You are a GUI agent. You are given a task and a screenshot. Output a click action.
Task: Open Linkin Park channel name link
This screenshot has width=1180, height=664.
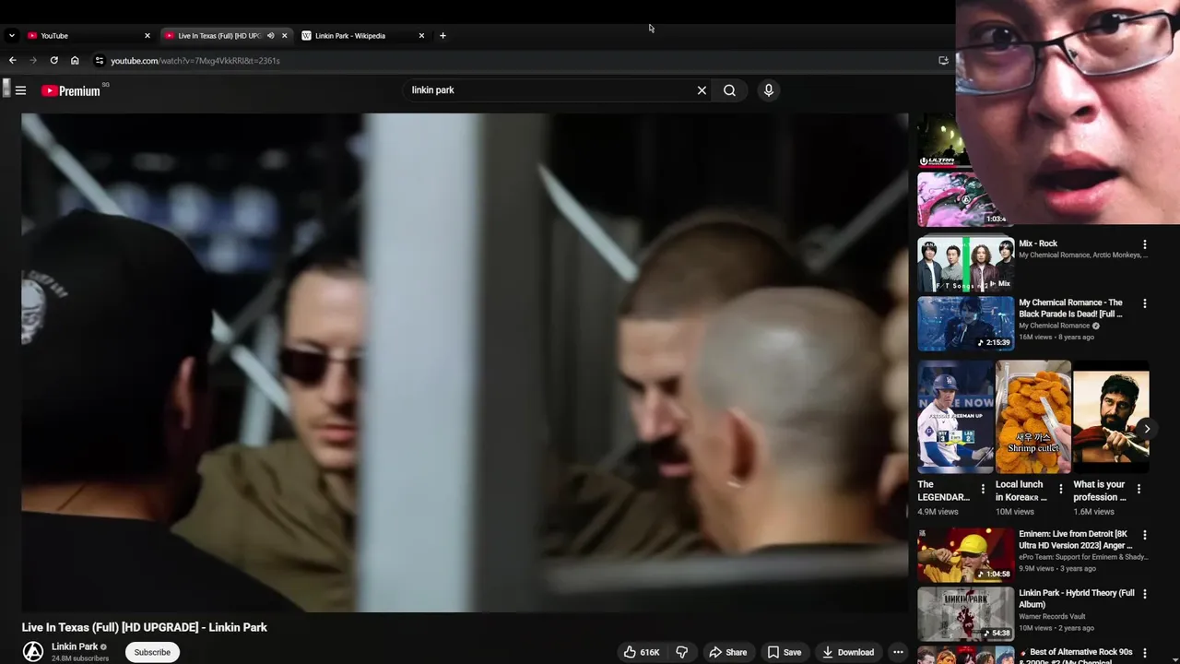click(75, 646)
